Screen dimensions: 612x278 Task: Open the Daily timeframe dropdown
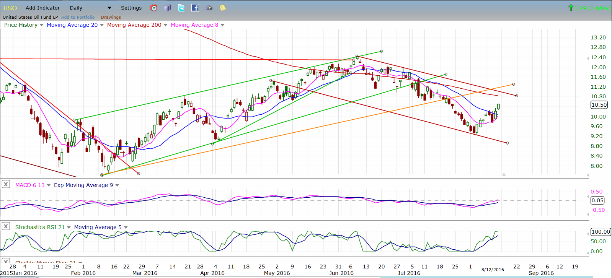pyautogui.click(x=90, y=8)
